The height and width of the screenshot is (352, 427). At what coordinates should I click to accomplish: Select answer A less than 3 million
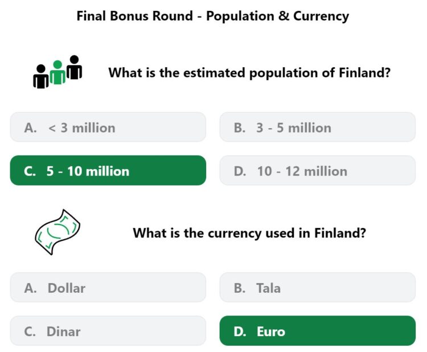coord(108,127)
